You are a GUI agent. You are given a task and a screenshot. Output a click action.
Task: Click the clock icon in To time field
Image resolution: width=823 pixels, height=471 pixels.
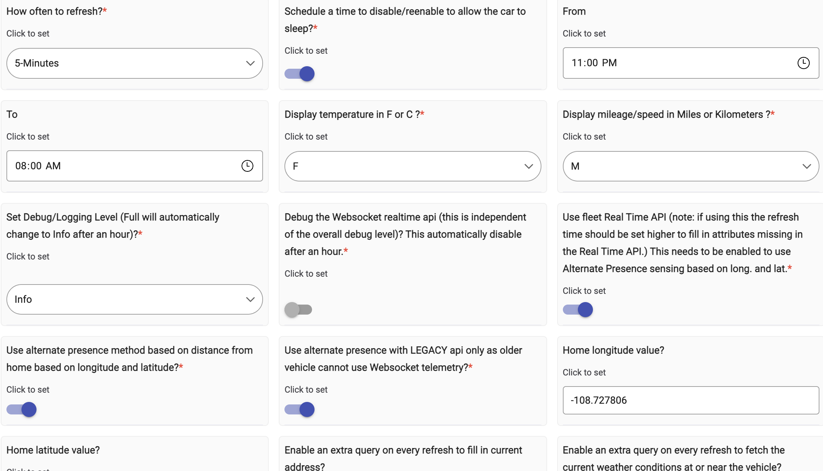[x=247, y=166]
